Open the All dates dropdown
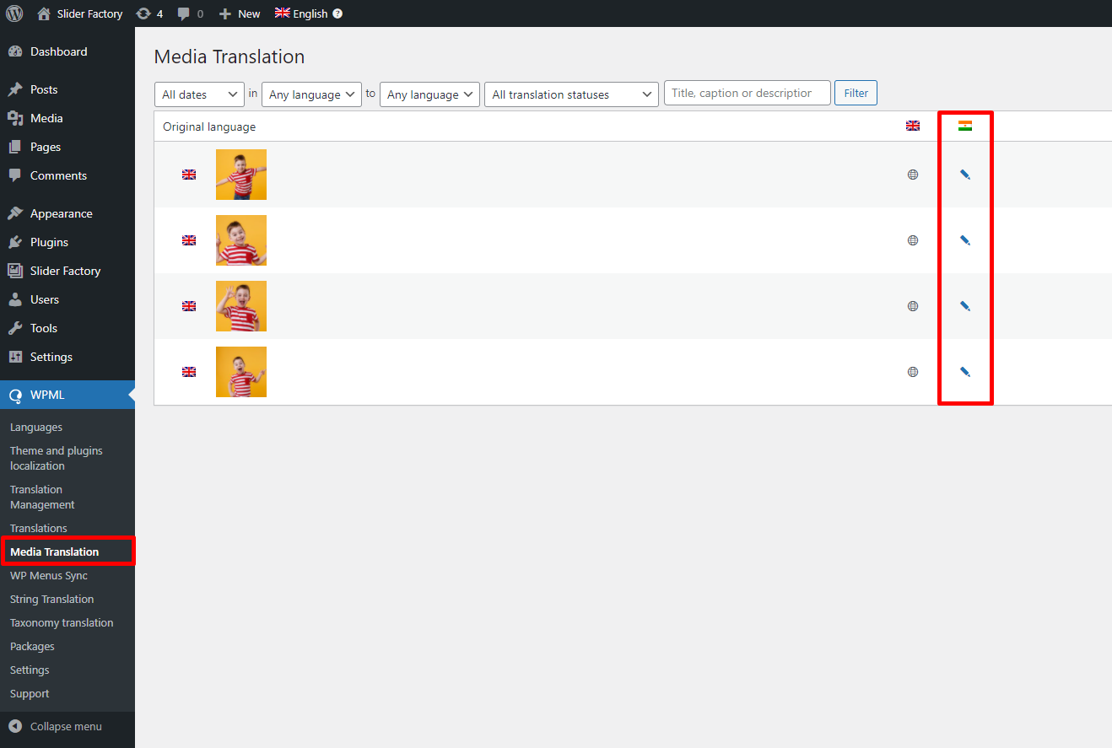Viewport: 1112px width, 748px height. tap(199, 94)
